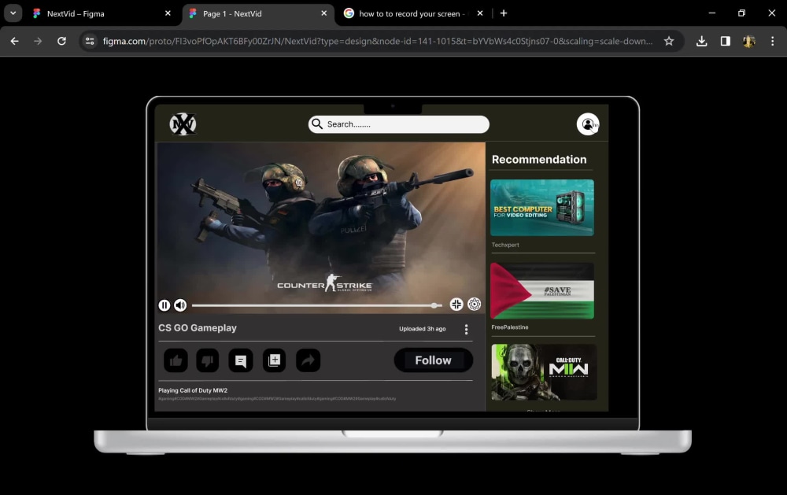Enable picture-in-picture with the player icon
Image resolution: width=787 pixels, height=495 pixels.
pyautogui.click(x=456, y=304)
